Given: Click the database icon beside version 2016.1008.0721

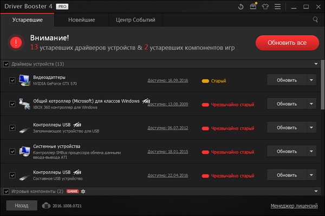Looking at the screenshot, I should (46, 206).
